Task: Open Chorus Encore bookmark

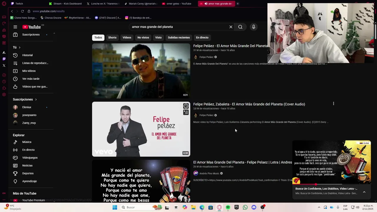Action: pyautogui.click(x=51, y=18)
